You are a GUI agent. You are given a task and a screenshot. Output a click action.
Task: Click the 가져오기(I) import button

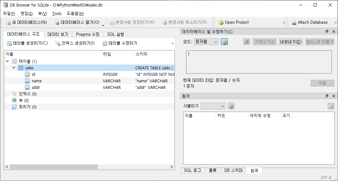pyautogui.click(x=264, y=42)
